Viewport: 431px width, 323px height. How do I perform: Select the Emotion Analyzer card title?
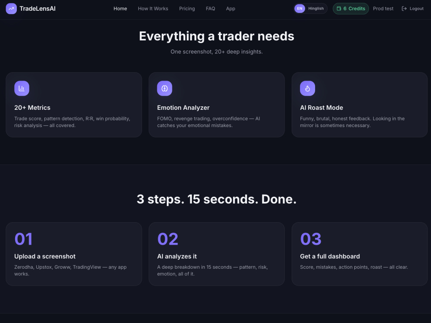(x=183, y=108)
